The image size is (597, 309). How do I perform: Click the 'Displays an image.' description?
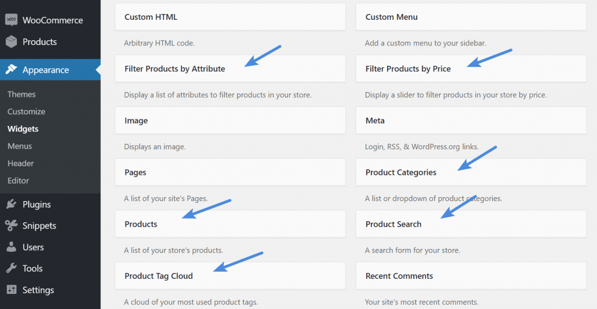154,146
